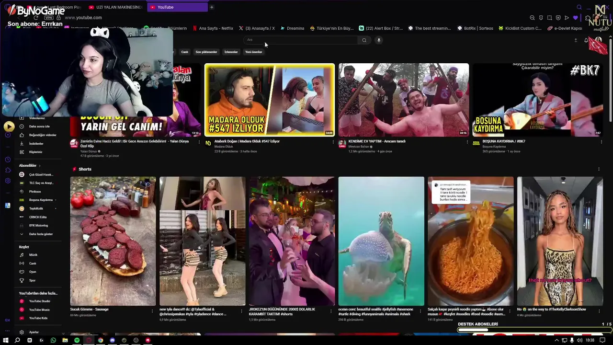Screen dimensions: 613x345
Task: Open 'JROKEZ'UN DÜĞÜNÜNDE' short
Action: (292, 241)
